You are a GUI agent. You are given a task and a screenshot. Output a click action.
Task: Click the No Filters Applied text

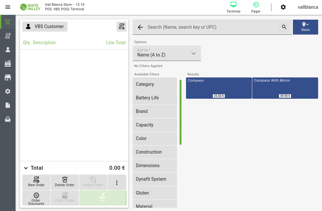click(148, 66)
